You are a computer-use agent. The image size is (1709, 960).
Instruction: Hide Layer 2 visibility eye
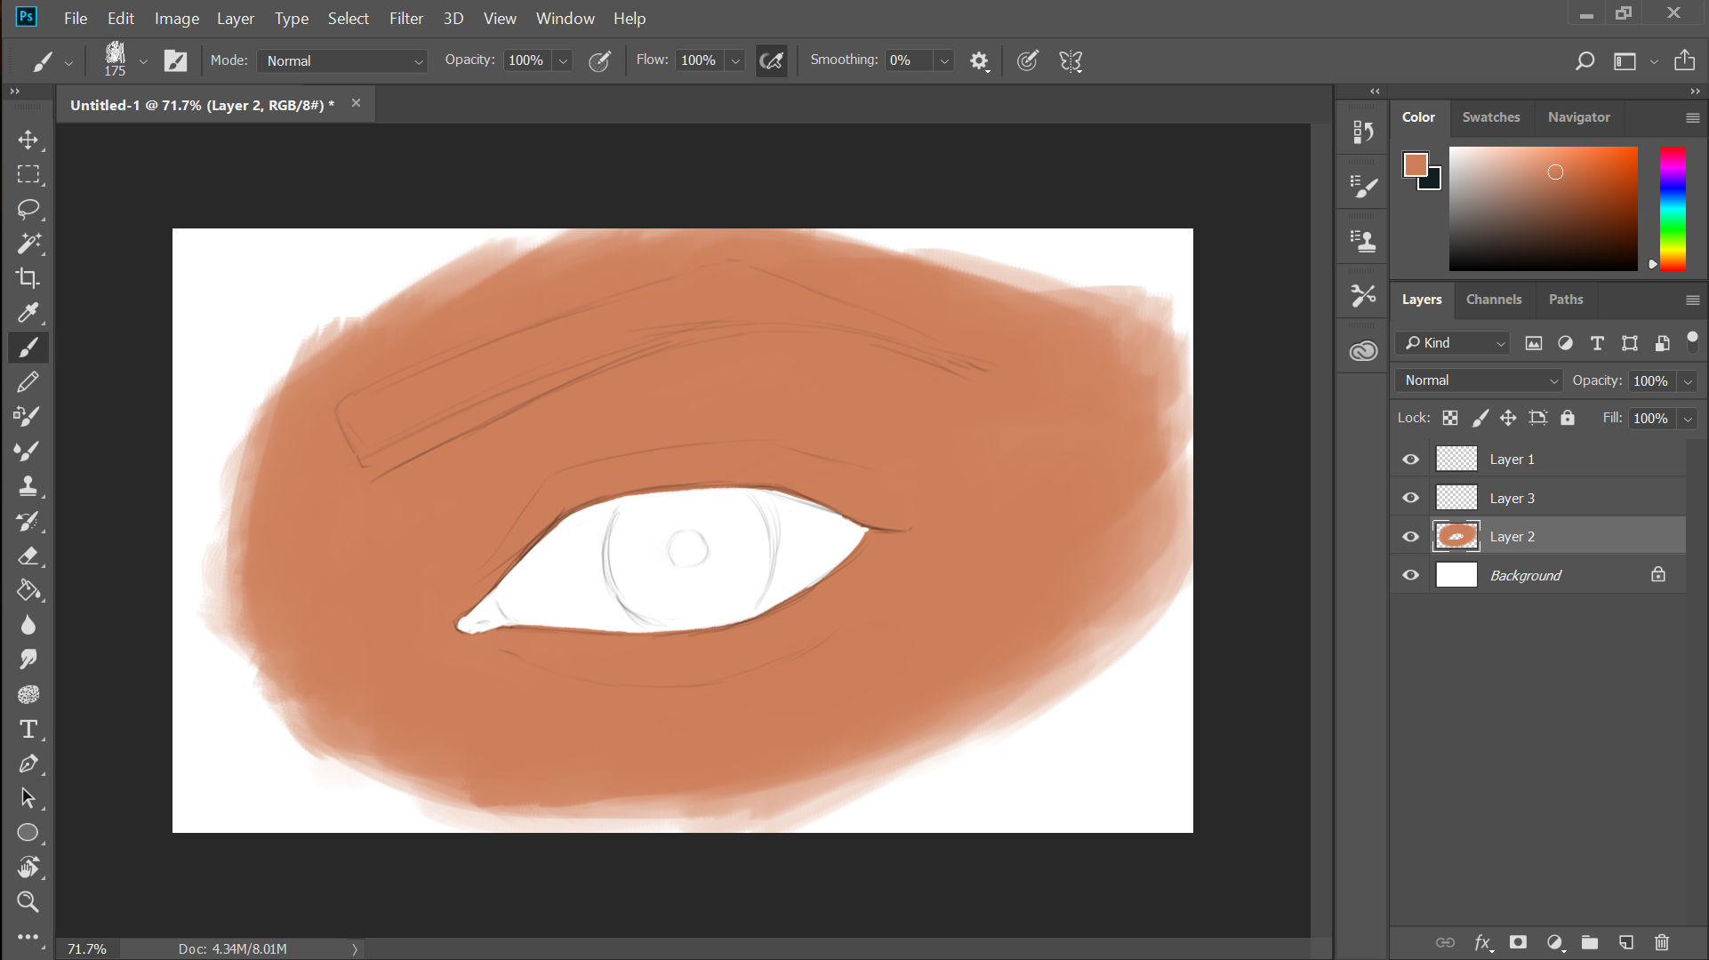coord(1410,537)
